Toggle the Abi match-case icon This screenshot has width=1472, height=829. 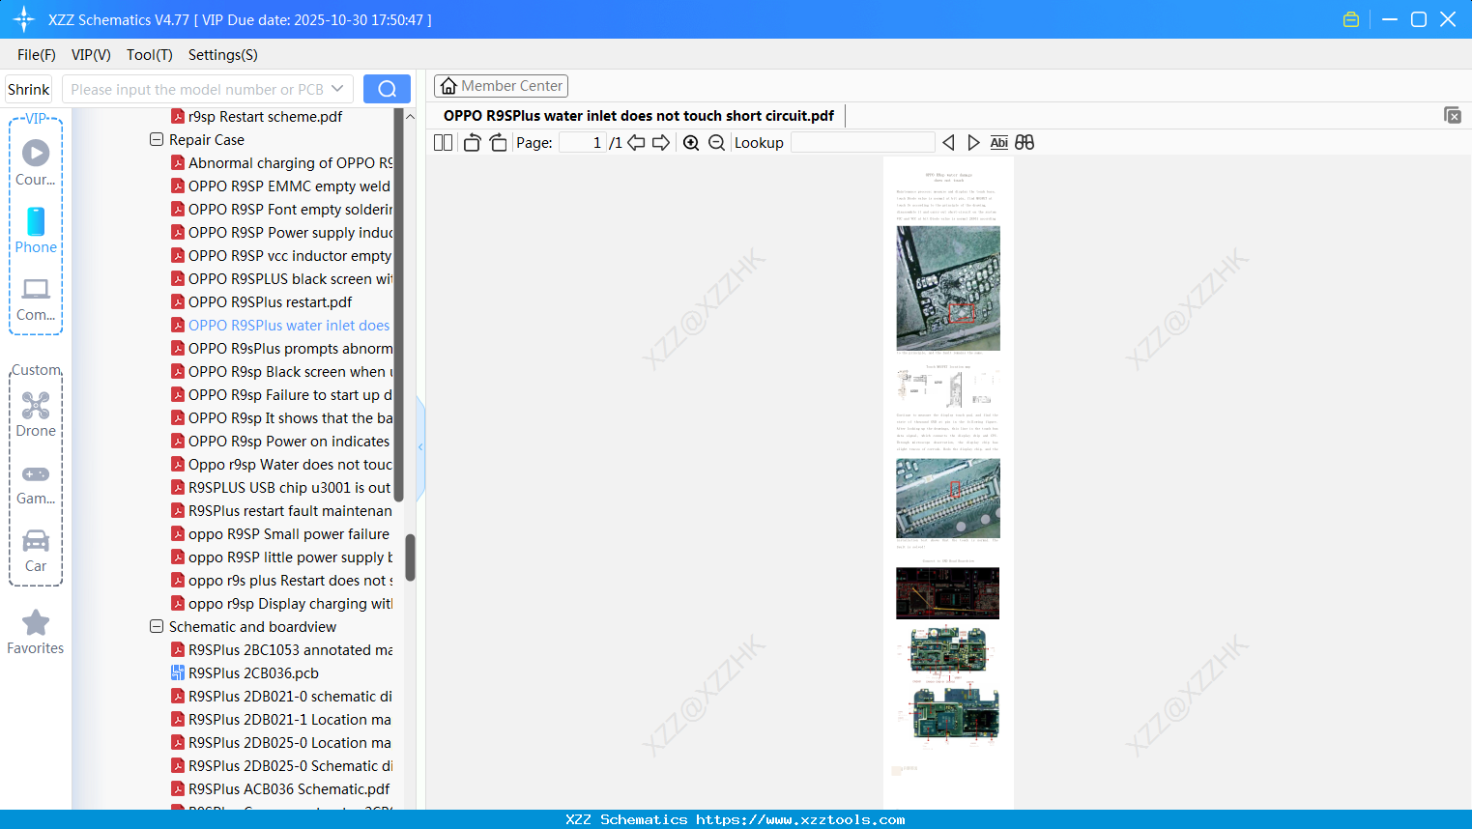point(999,143)
